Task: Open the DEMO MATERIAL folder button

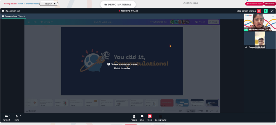Action: [x=118, y=5]
